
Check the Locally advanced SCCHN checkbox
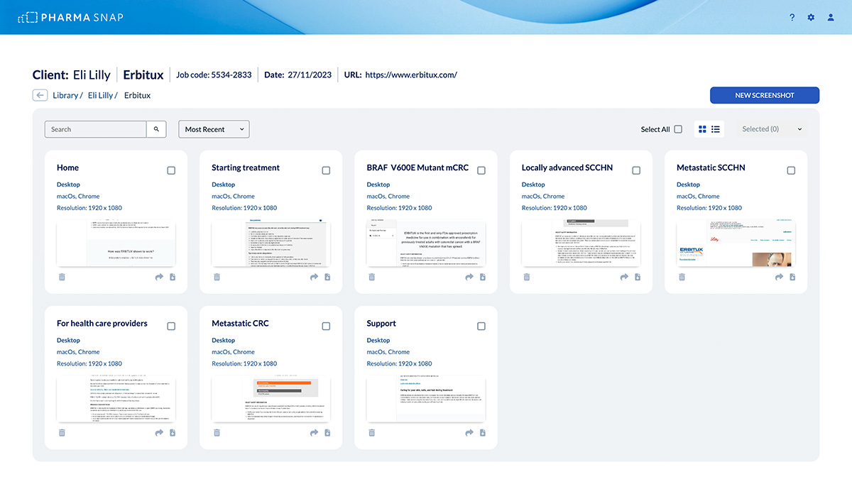[636, 170]
